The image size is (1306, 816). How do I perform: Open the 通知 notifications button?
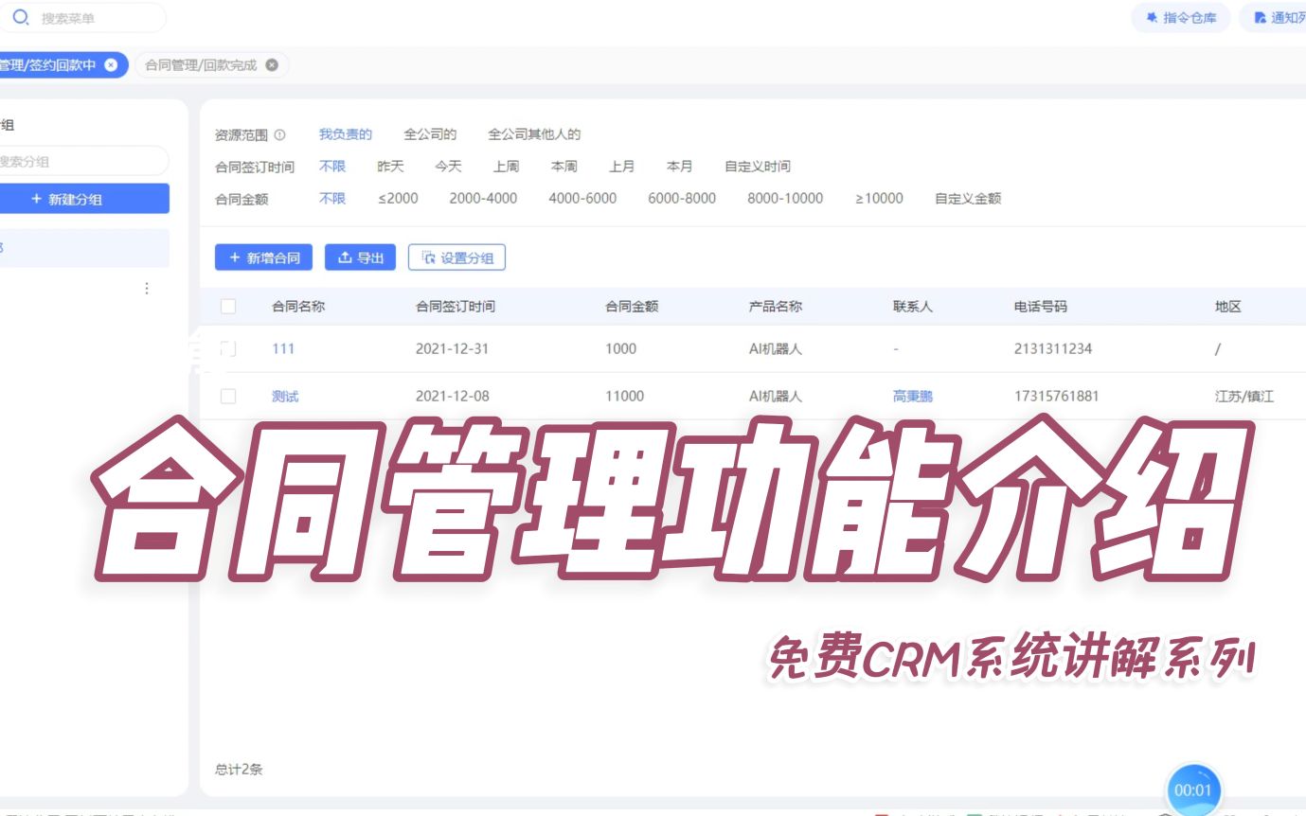1275,18
